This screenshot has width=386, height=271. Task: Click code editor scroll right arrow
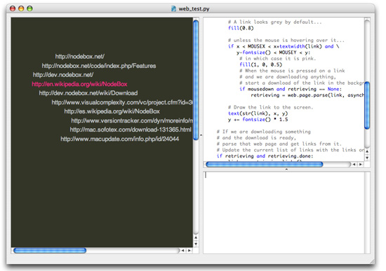361,165
